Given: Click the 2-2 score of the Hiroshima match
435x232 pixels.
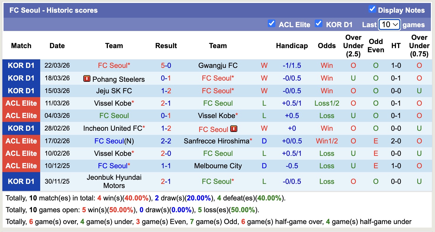Looking at the screenshot, I should point(166,141).
